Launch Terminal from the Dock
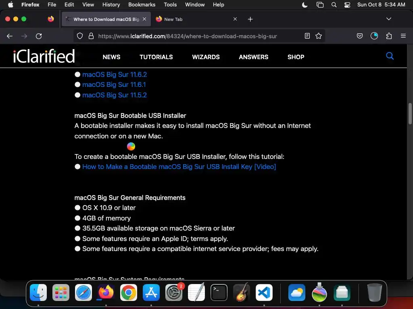Viewport: 413px width, 309px height. click(219, 293)
